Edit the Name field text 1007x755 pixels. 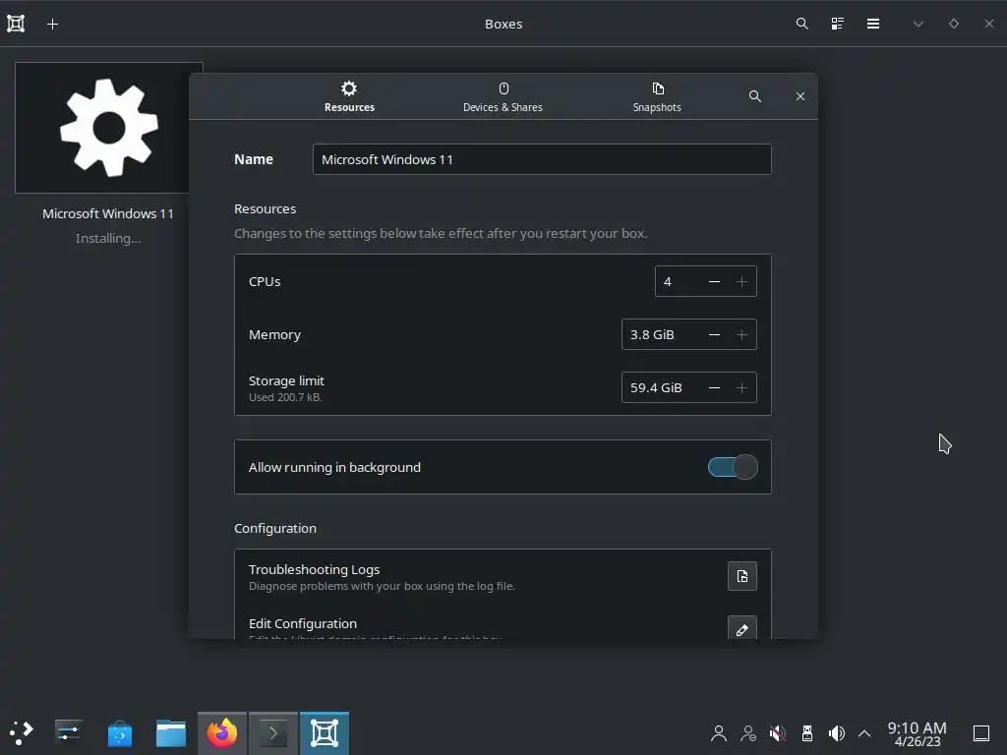(x=542, y=159)
